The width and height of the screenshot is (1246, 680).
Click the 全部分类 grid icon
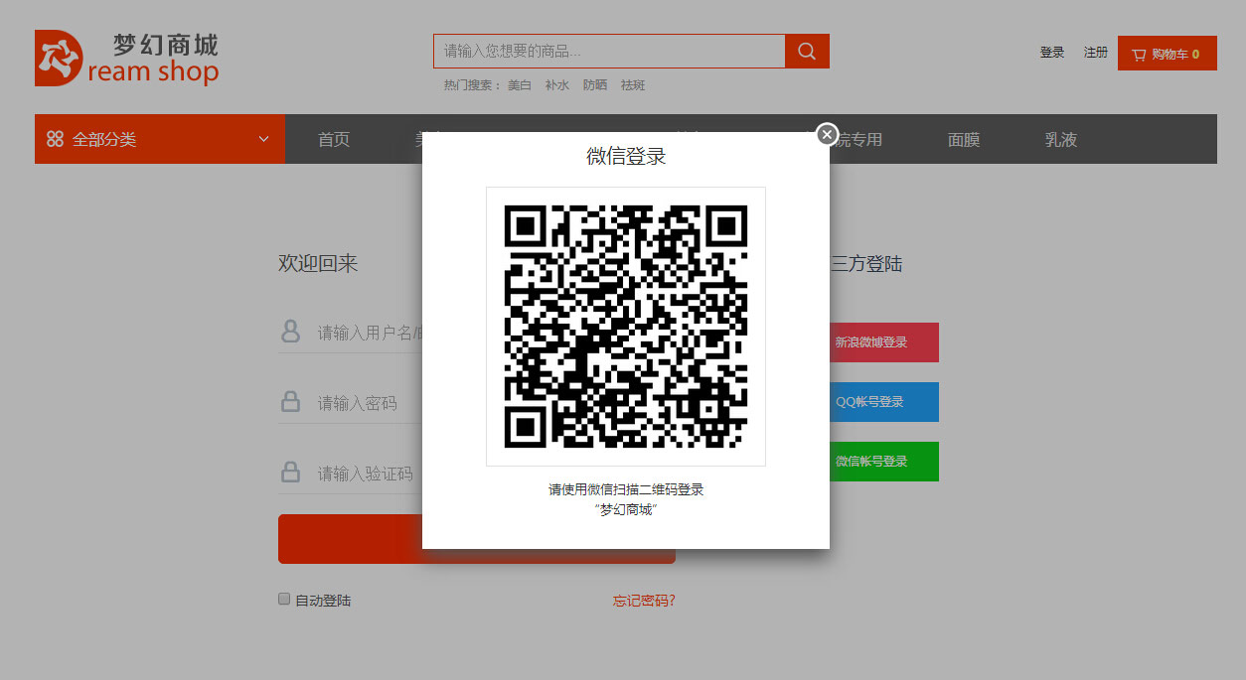coord(55,140)
